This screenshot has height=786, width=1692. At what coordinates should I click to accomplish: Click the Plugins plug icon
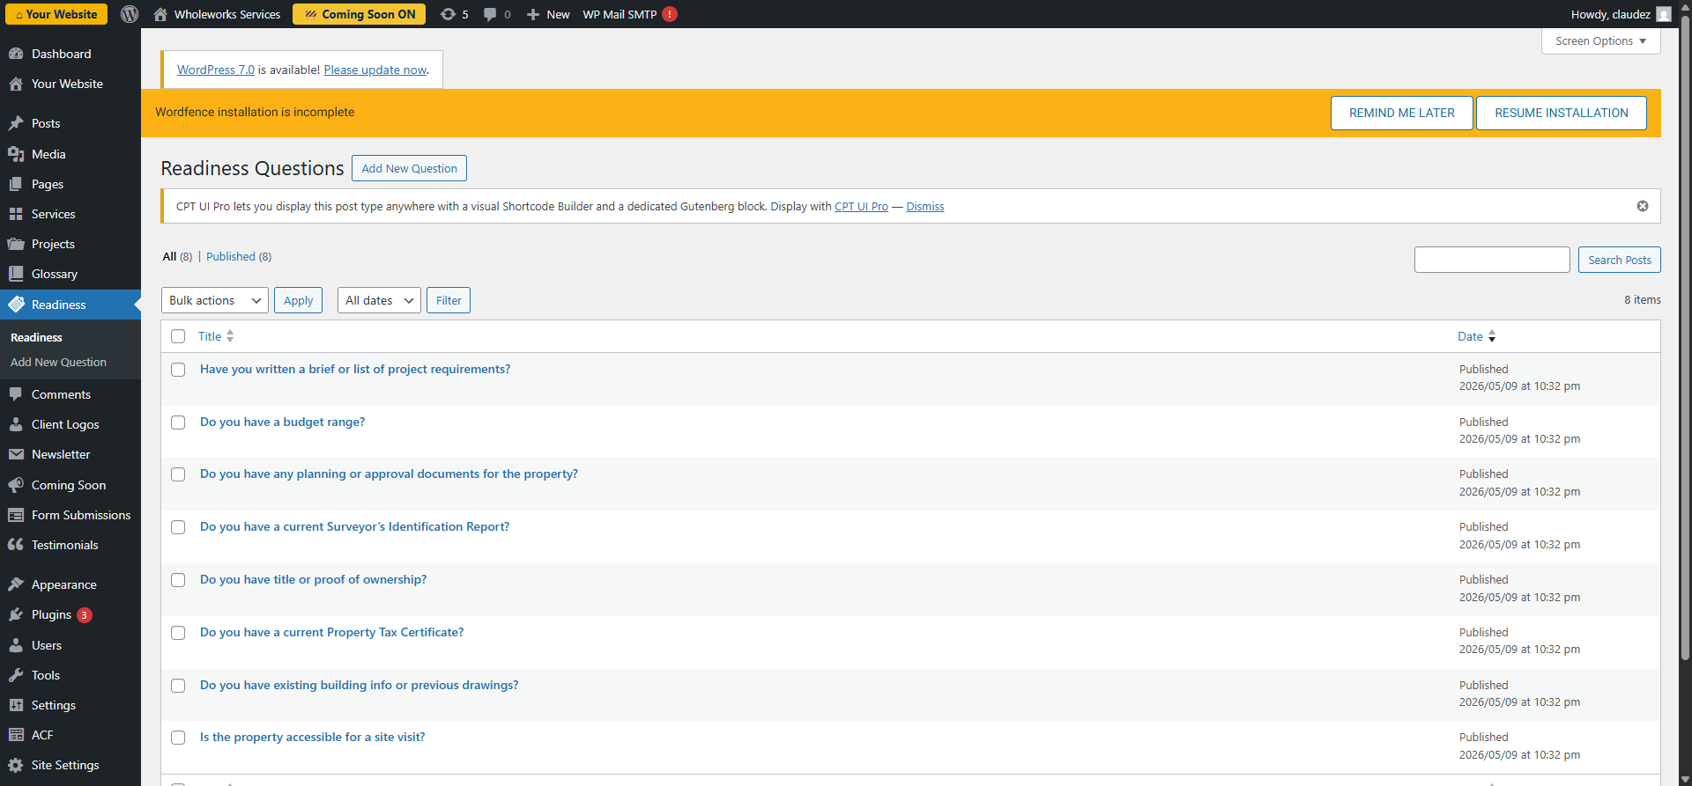point(16,614)
